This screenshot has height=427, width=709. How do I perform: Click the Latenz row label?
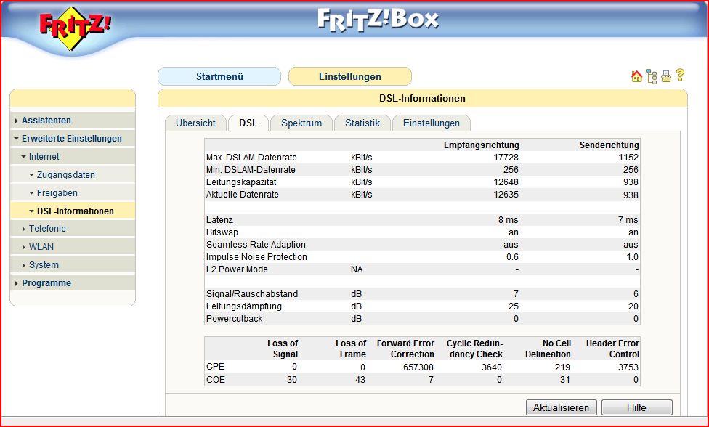click(219, 219)
